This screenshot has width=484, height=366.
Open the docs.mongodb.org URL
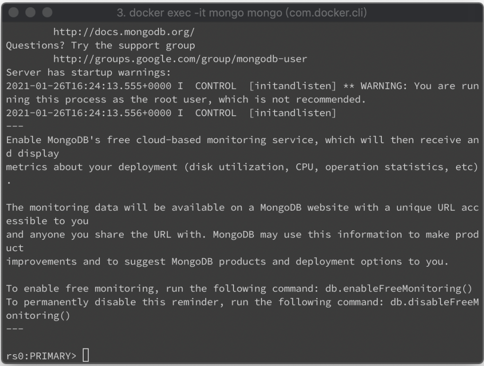click(124, 32)
